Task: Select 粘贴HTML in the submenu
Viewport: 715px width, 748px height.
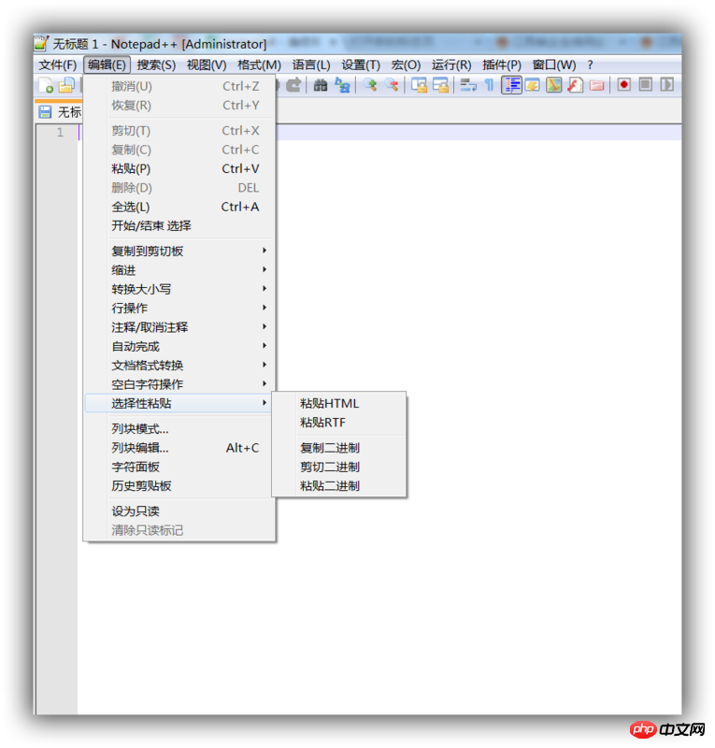Action: [x=339, y=404]
